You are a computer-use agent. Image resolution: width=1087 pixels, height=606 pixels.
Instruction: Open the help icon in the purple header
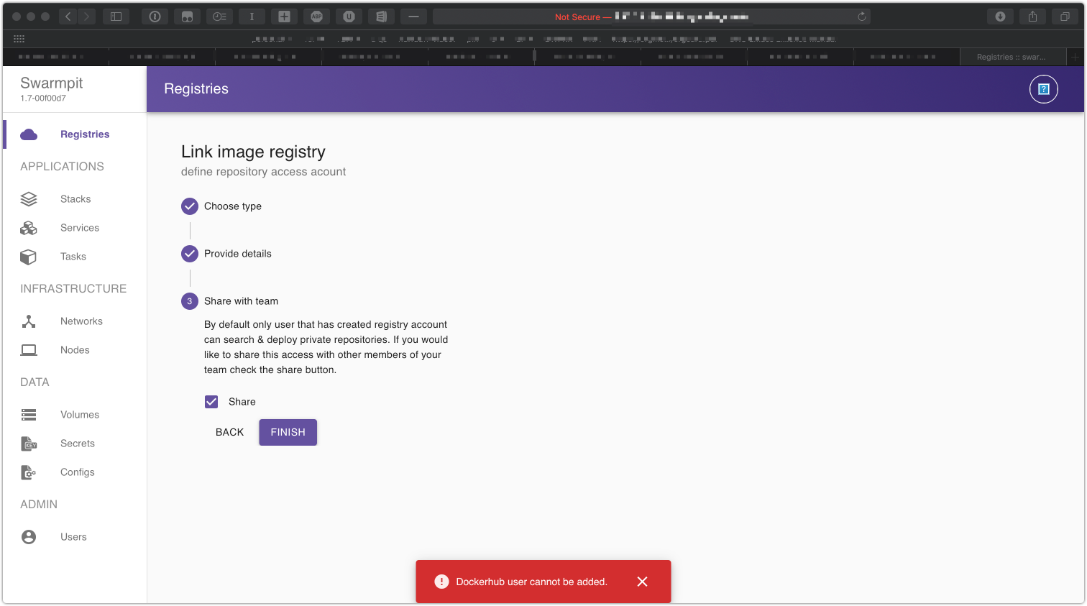[x=1043, y=89]
